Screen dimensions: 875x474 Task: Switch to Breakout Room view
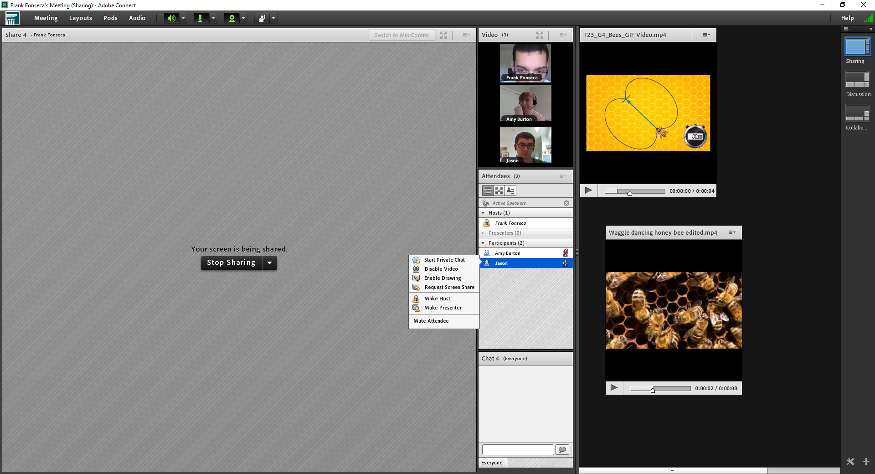pos(499,191)
